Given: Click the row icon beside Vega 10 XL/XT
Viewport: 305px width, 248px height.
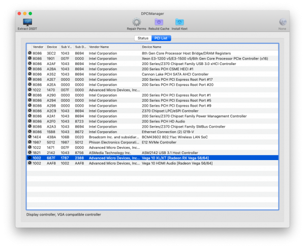Looking at the screenshot, I should (29, 158).
